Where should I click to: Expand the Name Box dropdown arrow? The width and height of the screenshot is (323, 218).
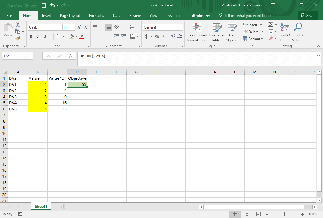30,56
